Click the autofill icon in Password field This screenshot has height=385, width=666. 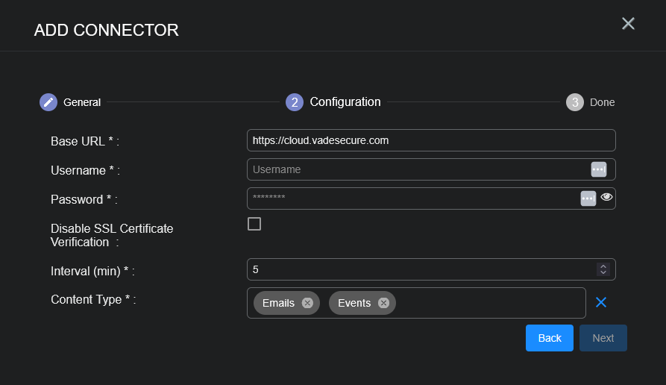588,198
